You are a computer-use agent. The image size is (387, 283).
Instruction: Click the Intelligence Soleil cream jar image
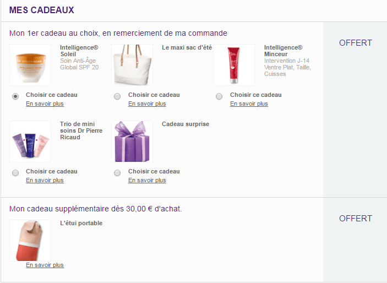click(30, 65)
